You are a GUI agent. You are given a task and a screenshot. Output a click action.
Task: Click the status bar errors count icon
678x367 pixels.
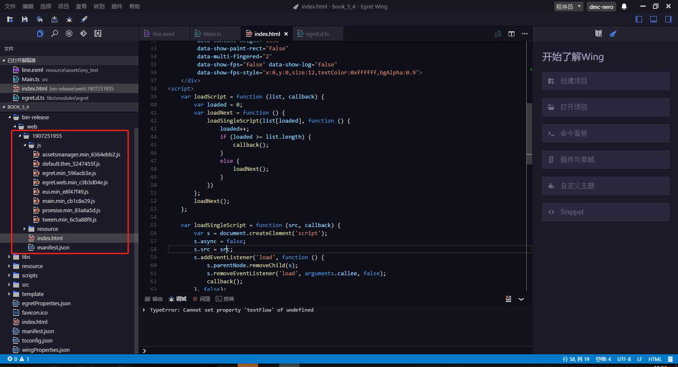click(12, 359)
